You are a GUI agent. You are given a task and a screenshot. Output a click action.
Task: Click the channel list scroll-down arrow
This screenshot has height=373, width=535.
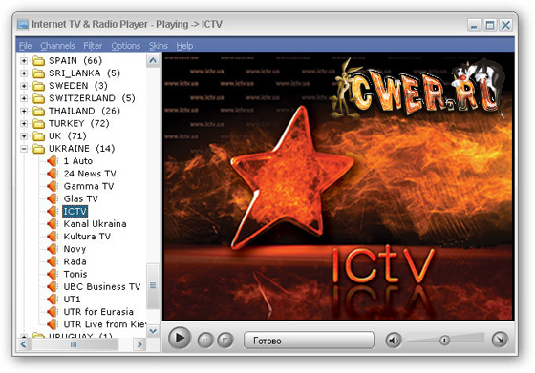tap(153, 331)
